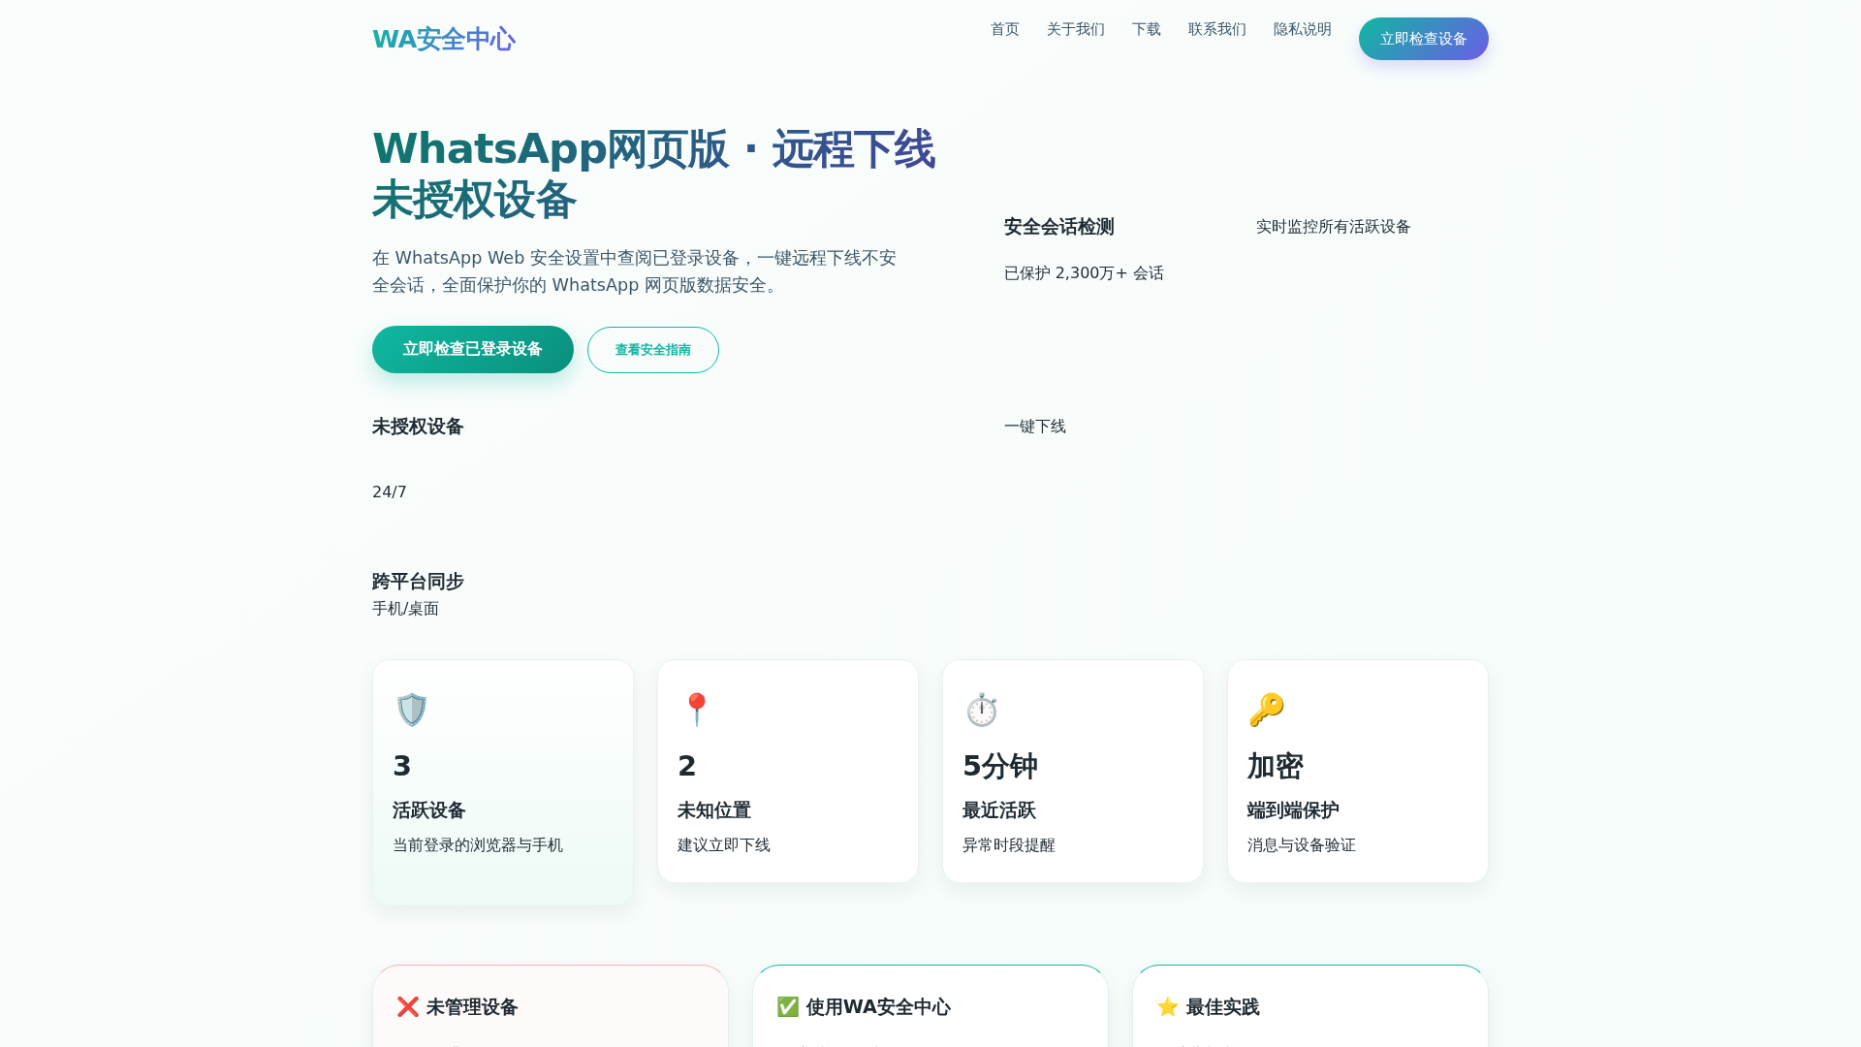Click the 立即检查设备 header button
The image size is (1861, 1047).
pyautogui.click(x=1424, y=39)
